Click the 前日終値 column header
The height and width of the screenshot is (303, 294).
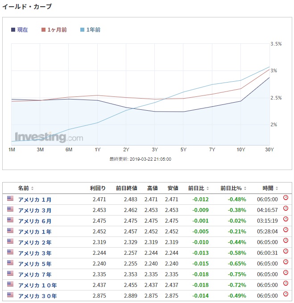click(x=127, y=188)
